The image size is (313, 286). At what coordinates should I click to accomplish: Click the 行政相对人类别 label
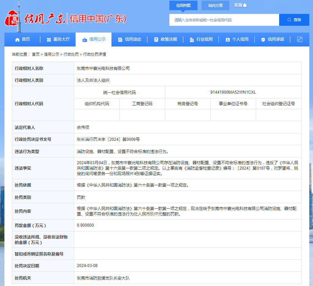[29, 80]
